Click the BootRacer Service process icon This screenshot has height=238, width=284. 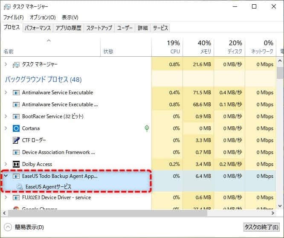(16, 116)
